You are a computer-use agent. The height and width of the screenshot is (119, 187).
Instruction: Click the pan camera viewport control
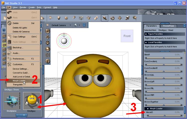point(48,37)
